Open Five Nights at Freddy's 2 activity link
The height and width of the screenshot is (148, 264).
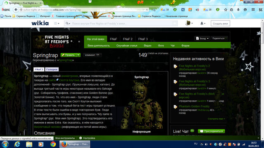coord(194,67)
